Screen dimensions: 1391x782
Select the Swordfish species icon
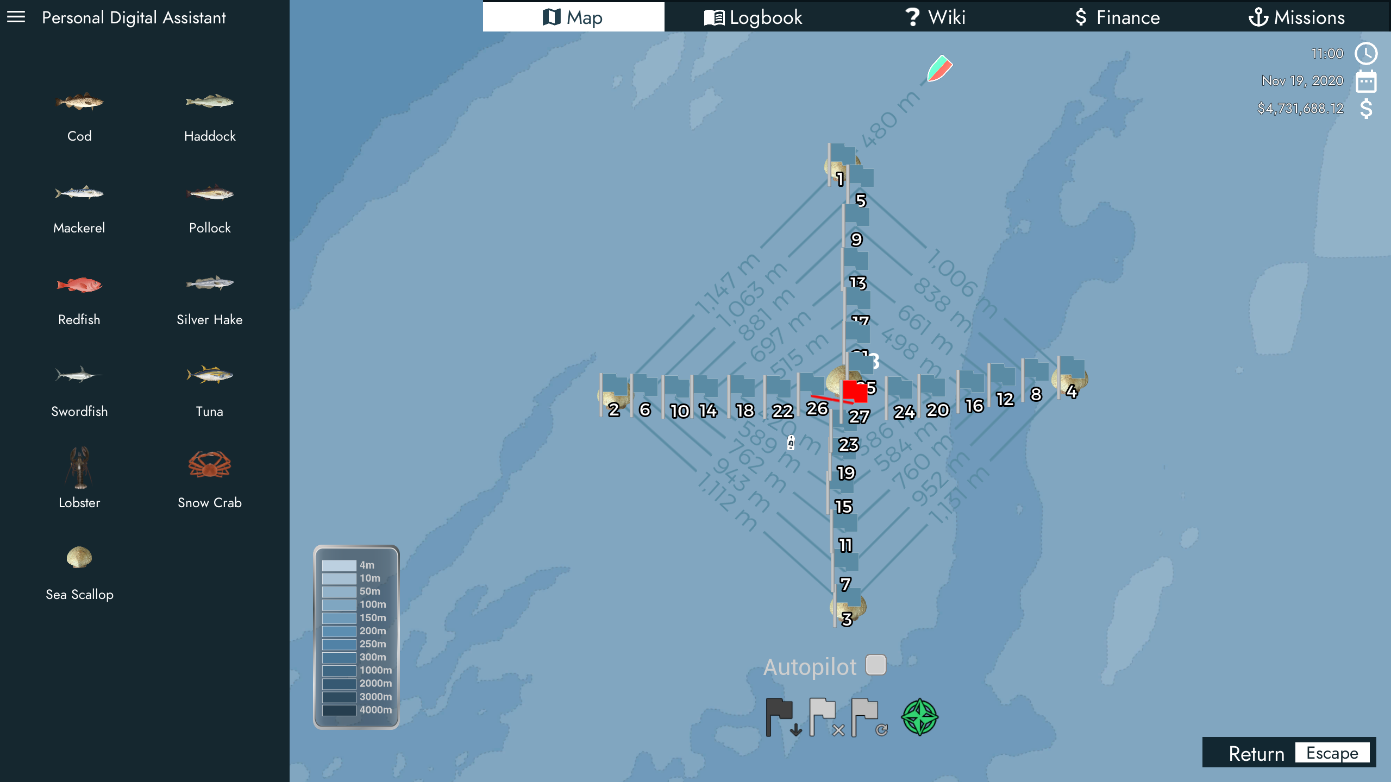[79, 375]
